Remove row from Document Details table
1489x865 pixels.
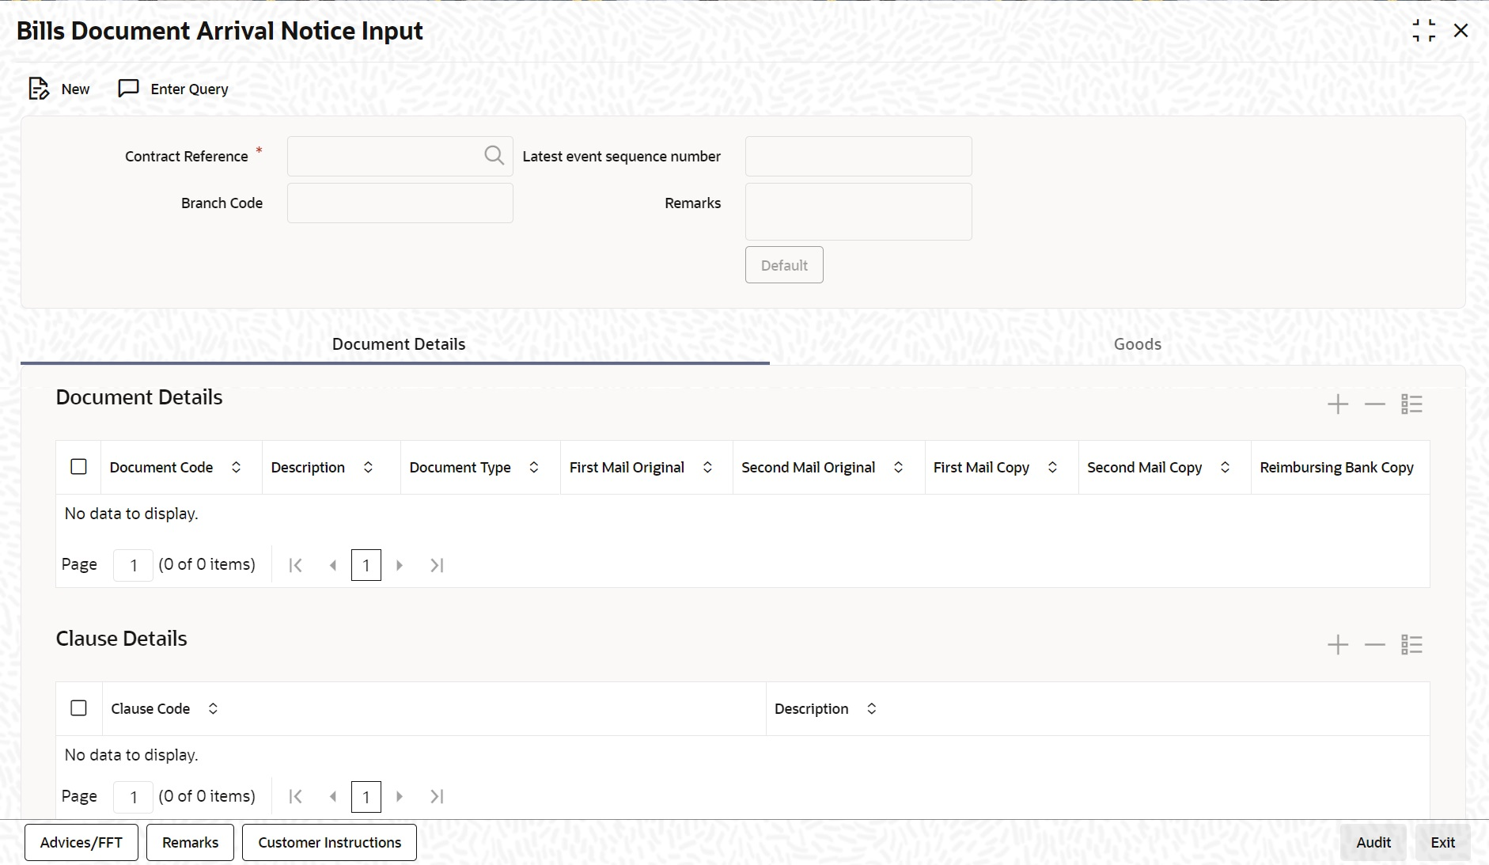point(1375,404)
